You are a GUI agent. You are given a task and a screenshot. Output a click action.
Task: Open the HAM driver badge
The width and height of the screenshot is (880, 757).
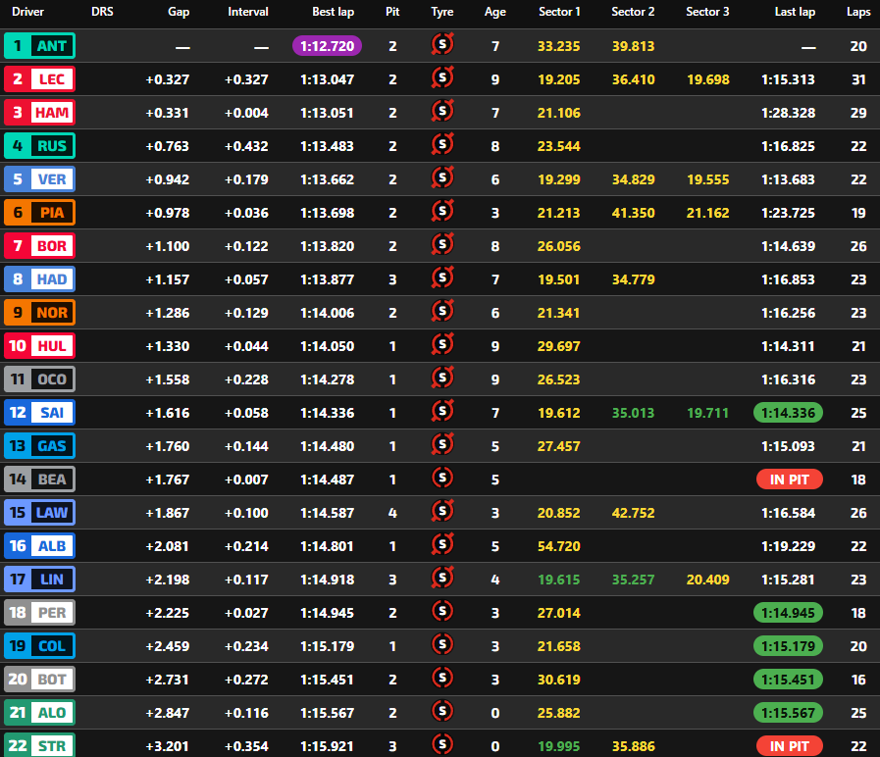(39, 113)
